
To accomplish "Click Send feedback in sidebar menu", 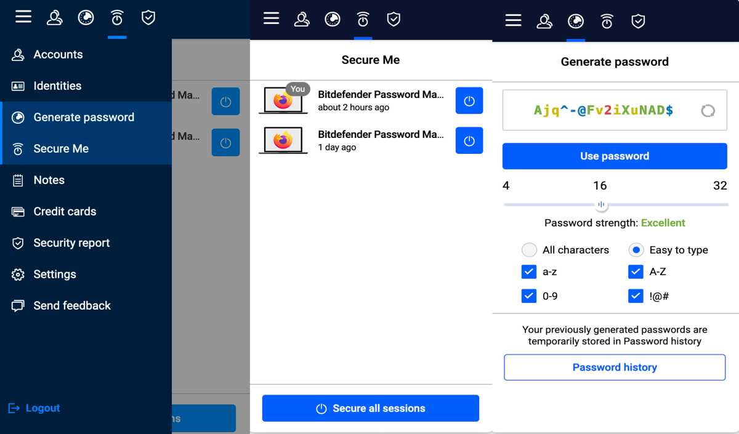I will point(86,305).
